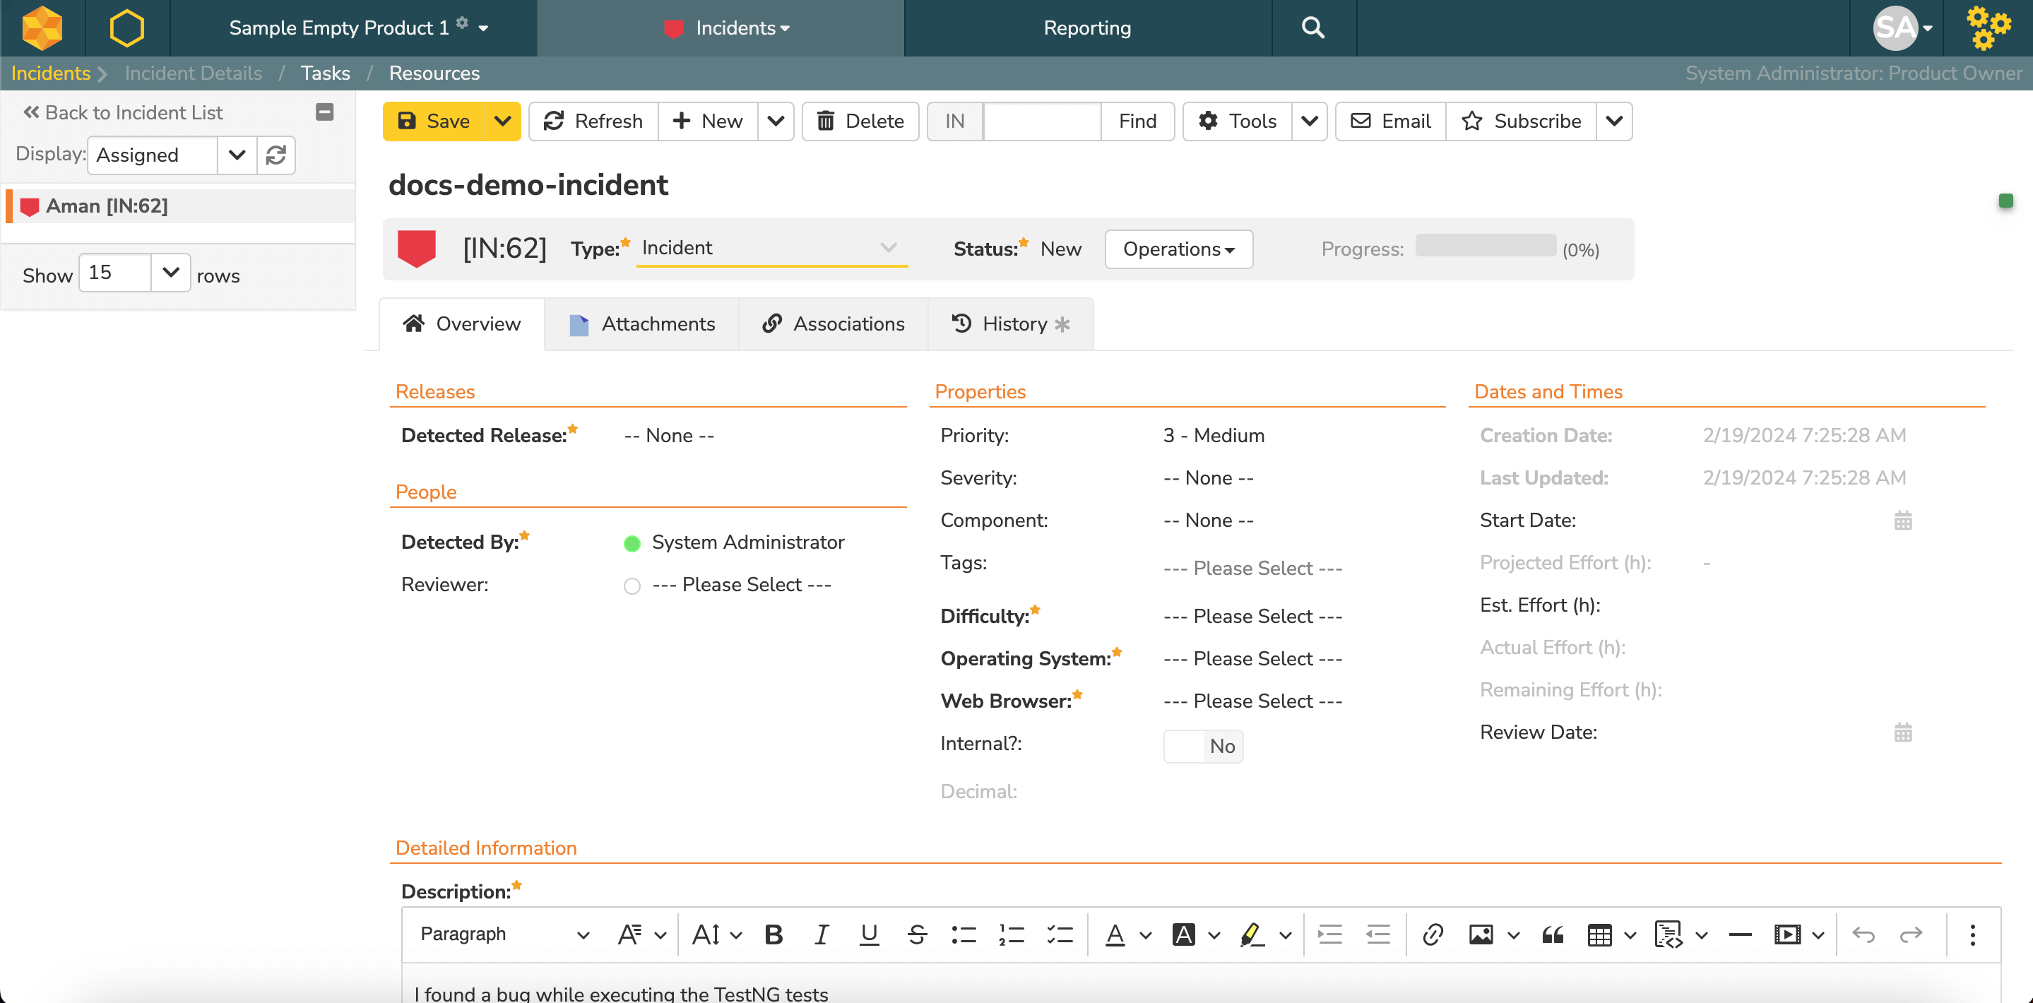Refresh the sidebar incident list icon
The image size is (2033, 1003).
pyautogui.click(x=275, y=155)
